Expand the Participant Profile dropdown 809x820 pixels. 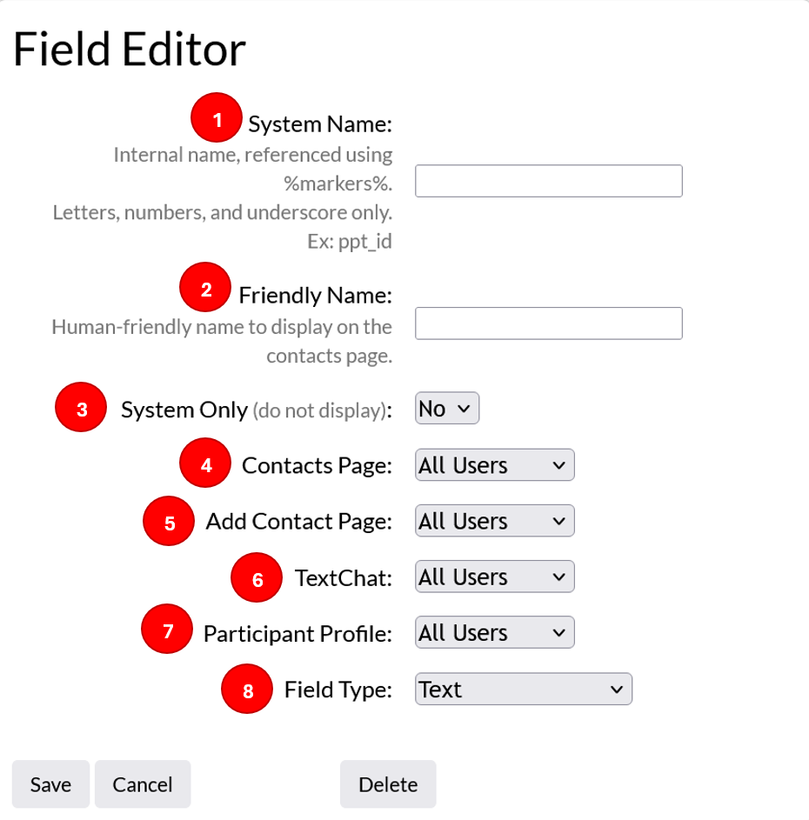point(494,633)
